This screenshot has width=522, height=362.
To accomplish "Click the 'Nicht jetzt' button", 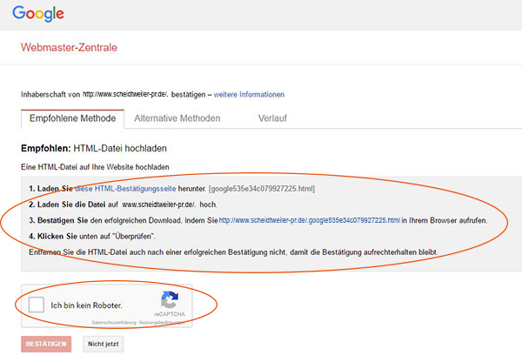I will (x=104, y=344).
